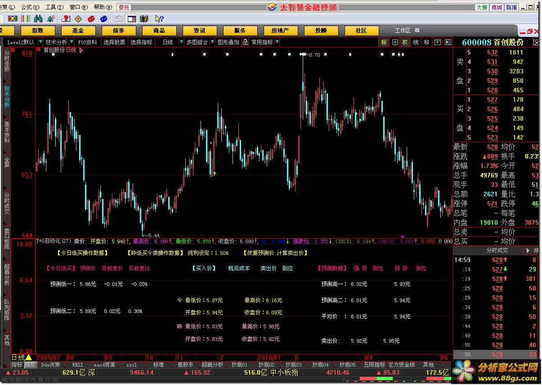Click the 中小板指 index in status bar

pyautogui.click(x=284, y=373)
